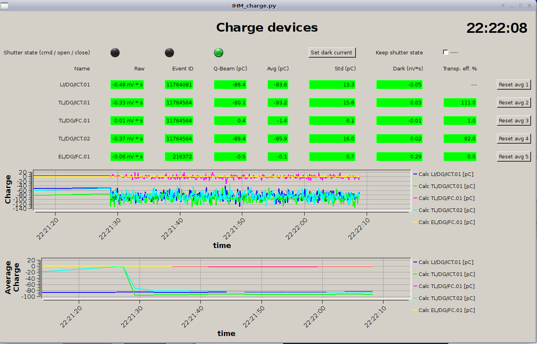Select the LI/DG/ICT.01 Raw value field
The height and width of the screenshot is (344, 537).
tap(127, 84)
